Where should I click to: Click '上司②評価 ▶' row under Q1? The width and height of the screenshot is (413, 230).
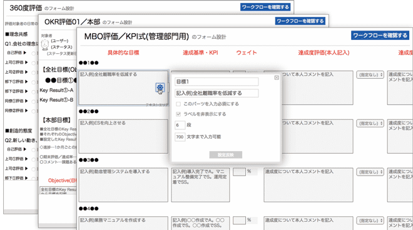tap(16, 72)
